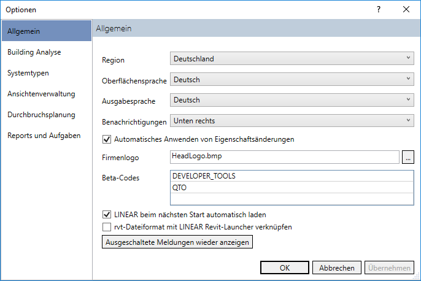Image resolution: width=421 pixels, height=281 pixels.
Task: Confirm with the OK button
Action: [x=285, y=268]
